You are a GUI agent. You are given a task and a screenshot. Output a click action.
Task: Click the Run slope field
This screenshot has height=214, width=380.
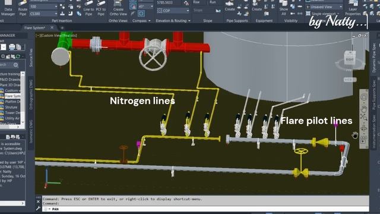coord(215,2)
